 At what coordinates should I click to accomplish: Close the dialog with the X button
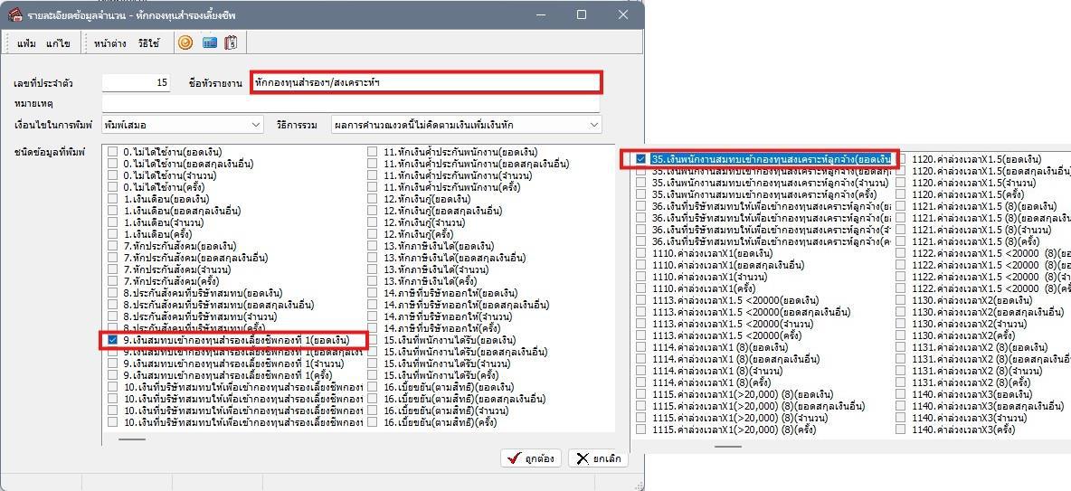622,14
